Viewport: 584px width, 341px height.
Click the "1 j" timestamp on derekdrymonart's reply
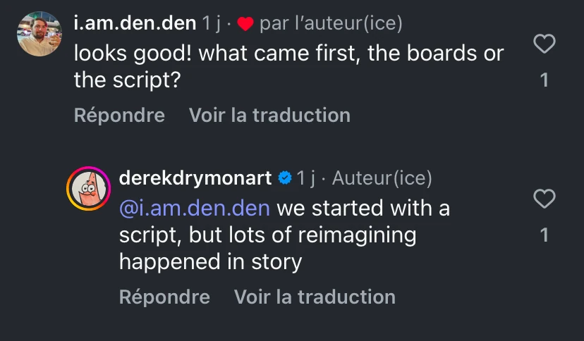tap(305, 178)
